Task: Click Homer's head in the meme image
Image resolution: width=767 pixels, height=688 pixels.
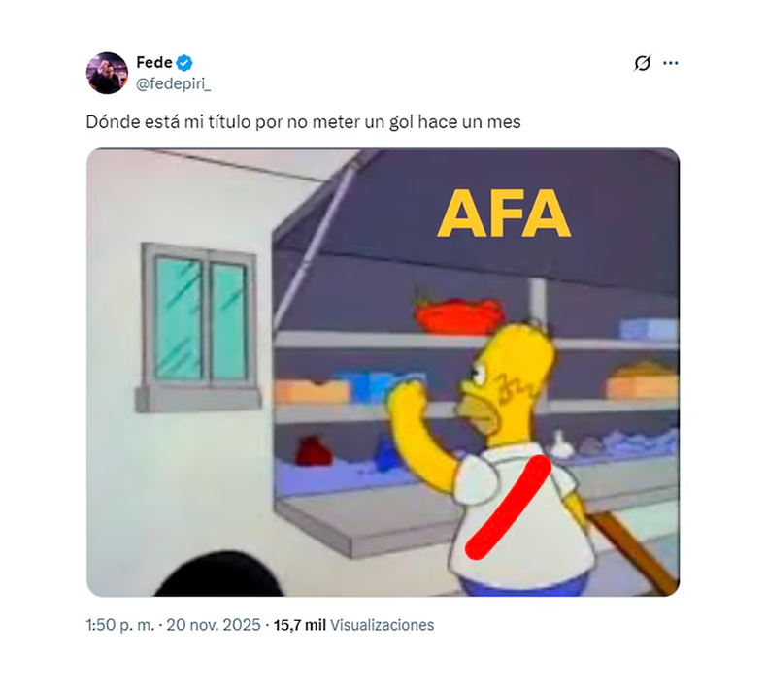Action: [x=509, y=377]
